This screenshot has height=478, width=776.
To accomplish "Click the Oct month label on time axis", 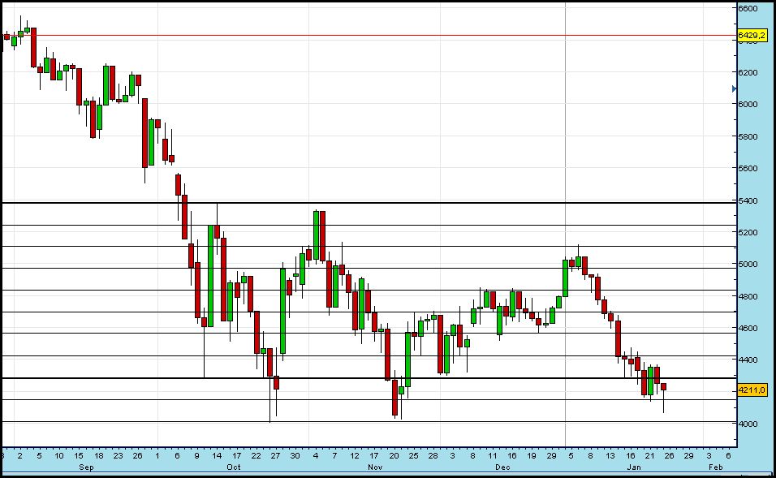I will [x=234, y=467].
